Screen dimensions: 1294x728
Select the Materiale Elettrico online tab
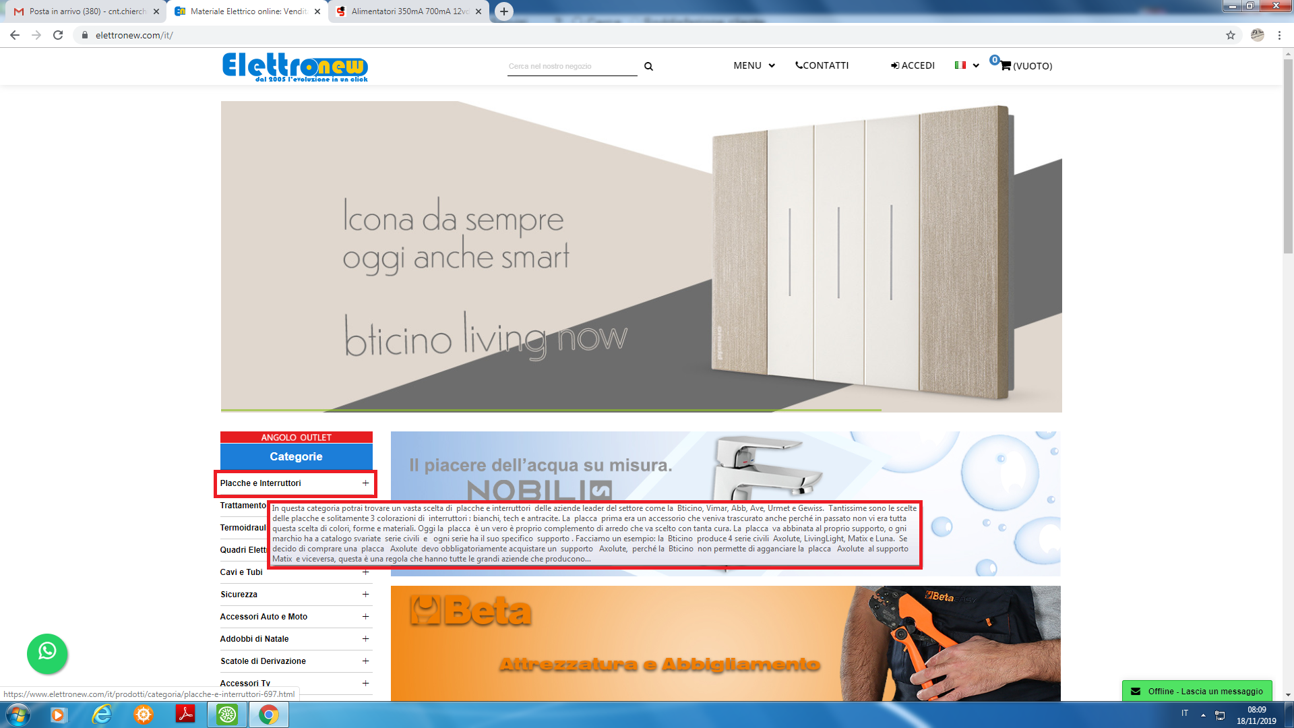247,11
